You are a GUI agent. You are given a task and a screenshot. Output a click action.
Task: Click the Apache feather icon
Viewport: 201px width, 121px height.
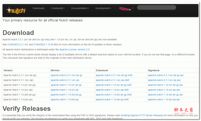coord(125,9)
